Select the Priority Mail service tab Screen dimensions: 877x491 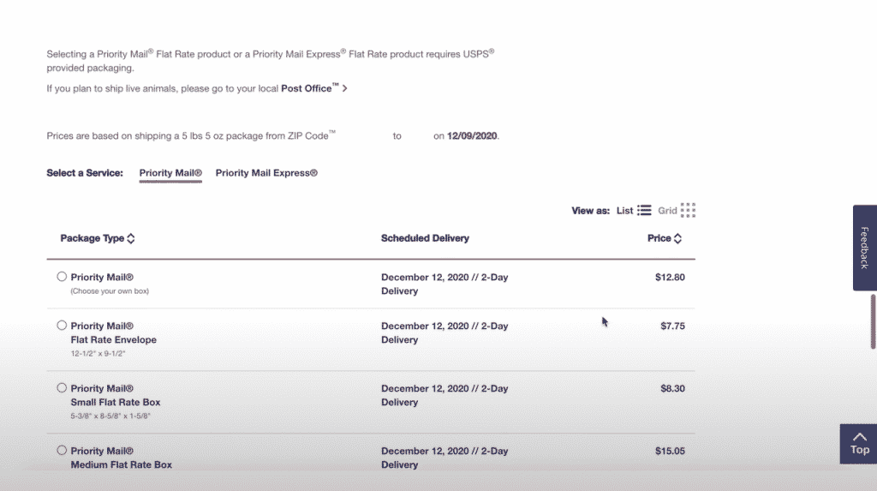[170, 173]
